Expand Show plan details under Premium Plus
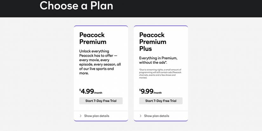This screenshot has width=262, height=131. click(157, 116)
